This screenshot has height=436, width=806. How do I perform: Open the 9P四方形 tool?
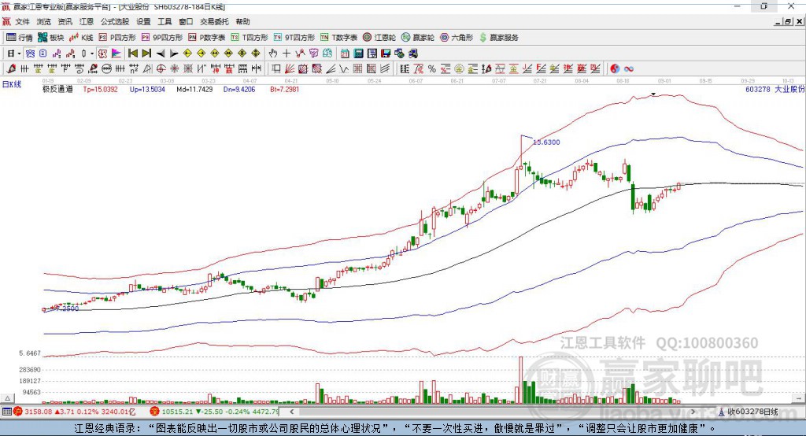[162, 38]
